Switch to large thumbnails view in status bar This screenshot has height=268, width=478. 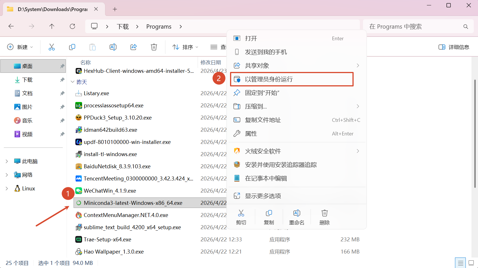[471, 263]
